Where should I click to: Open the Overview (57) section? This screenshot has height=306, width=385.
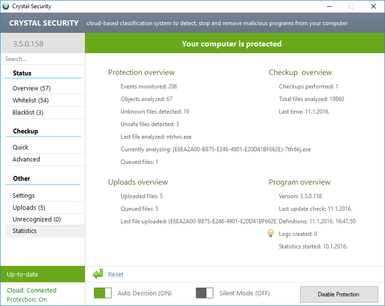(31, 88)
